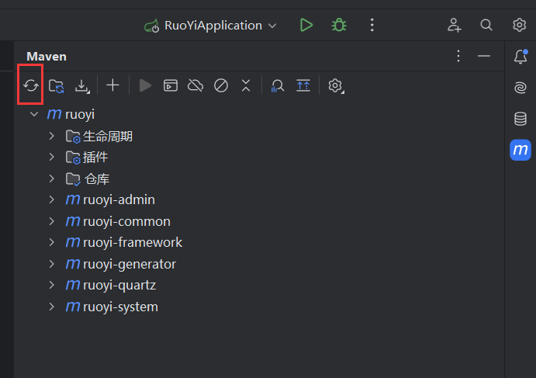This screenshot has width=536, height=378.
Task: Open Execute Maven Goal dialog
Action: (x=170, y=85)
